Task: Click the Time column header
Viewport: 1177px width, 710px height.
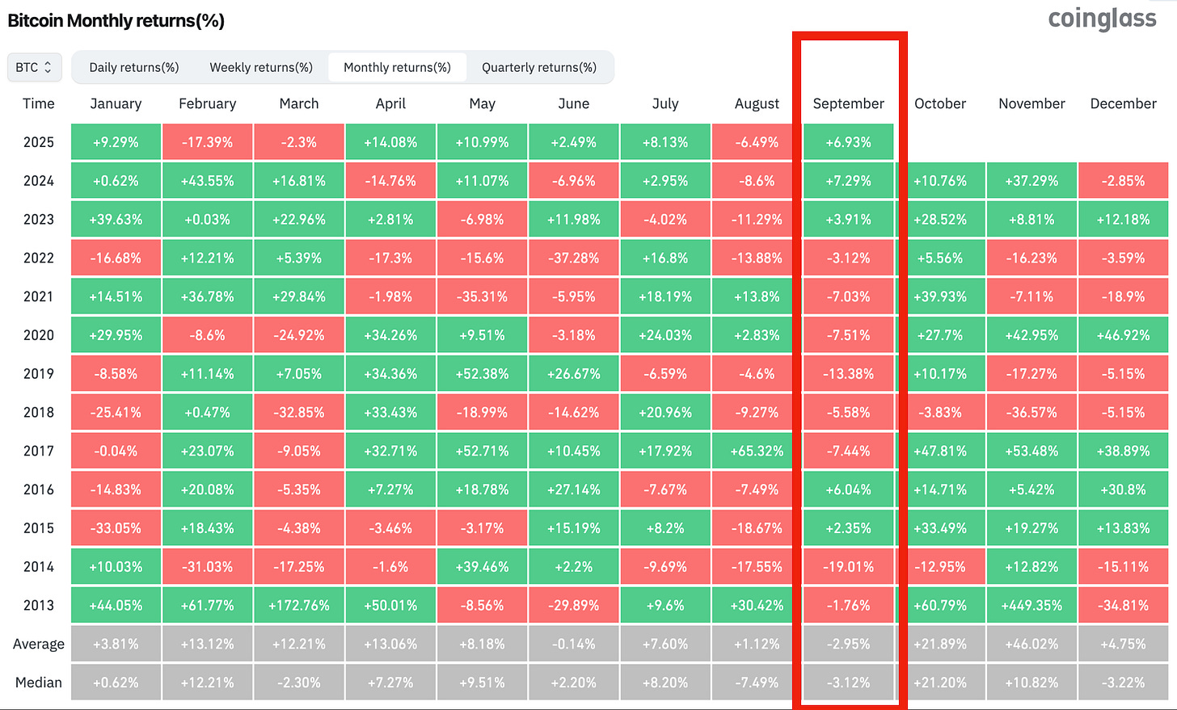Action: [x=38, y=103]
